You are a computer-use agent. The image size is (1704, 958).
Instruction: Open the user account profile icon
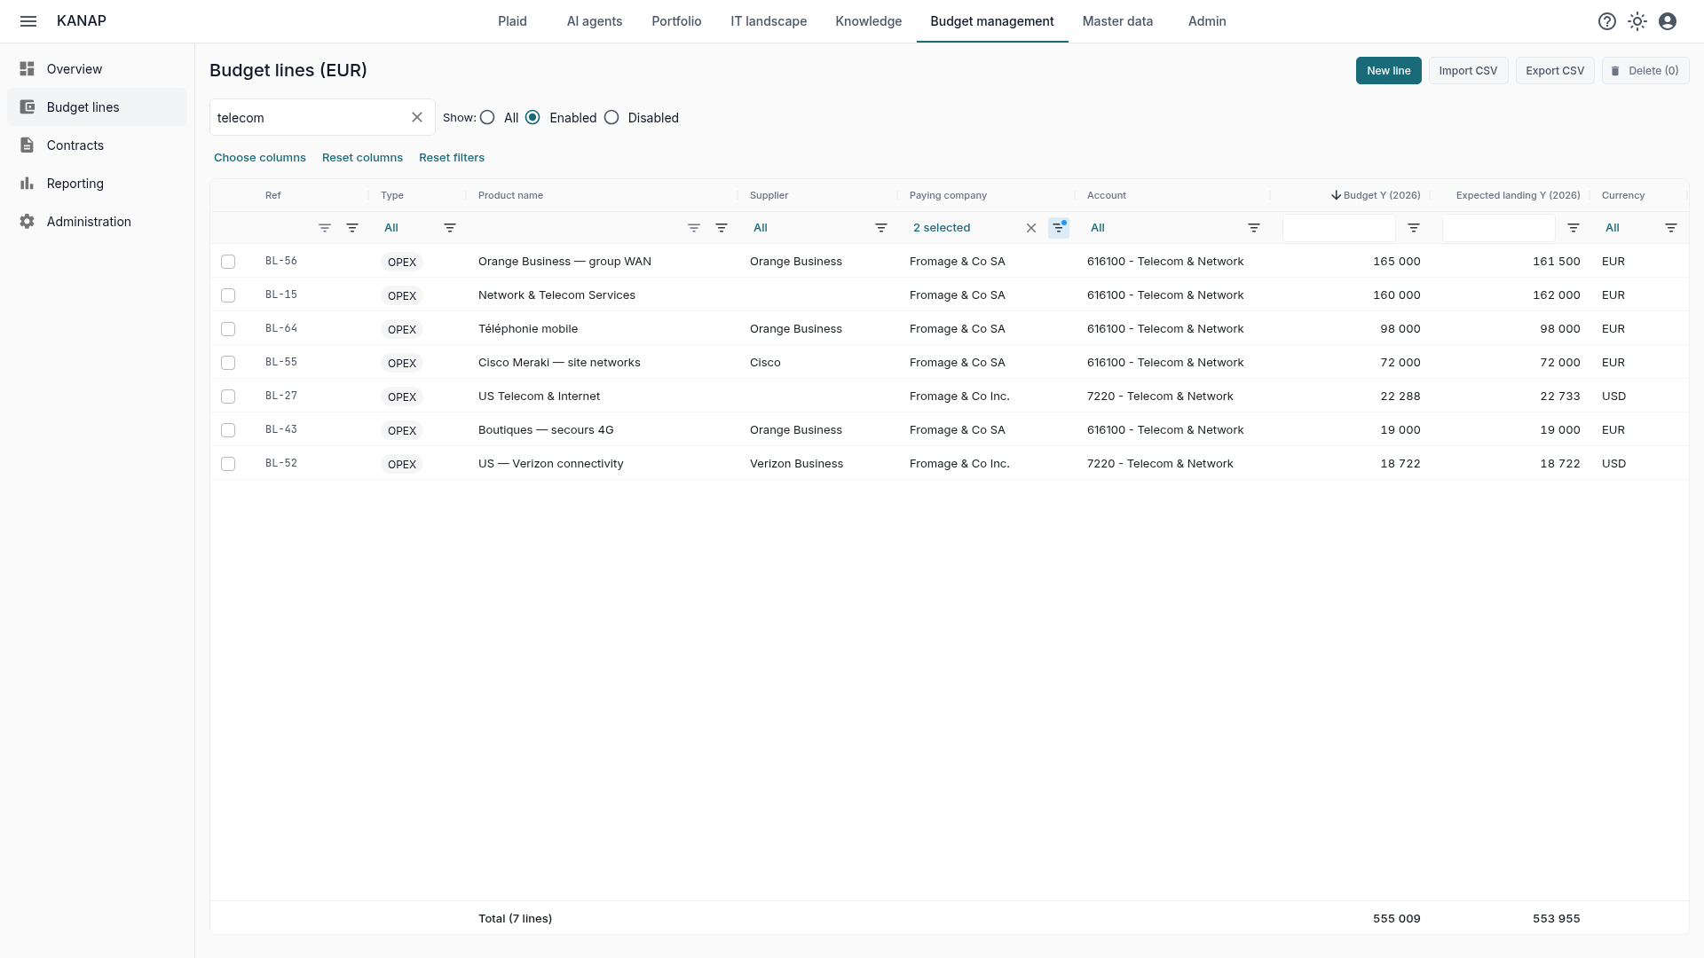(x=1668, y=21)
